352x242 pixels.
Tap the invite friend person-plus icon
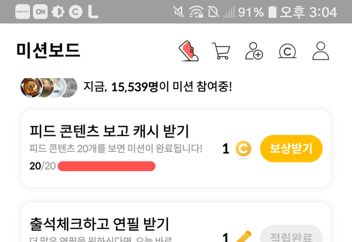tap(254, 51)
